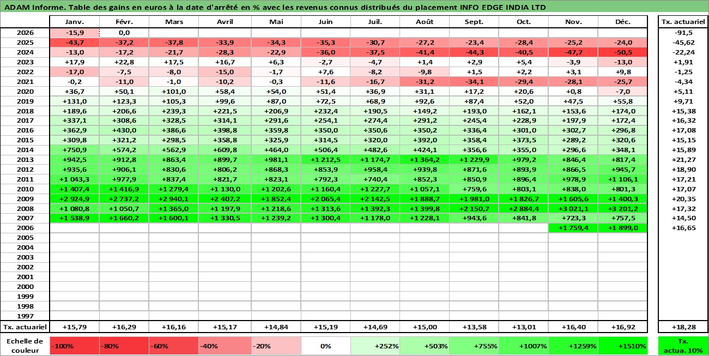
Task: Click the Echelle de couleur label
Action: click(25, 346)
